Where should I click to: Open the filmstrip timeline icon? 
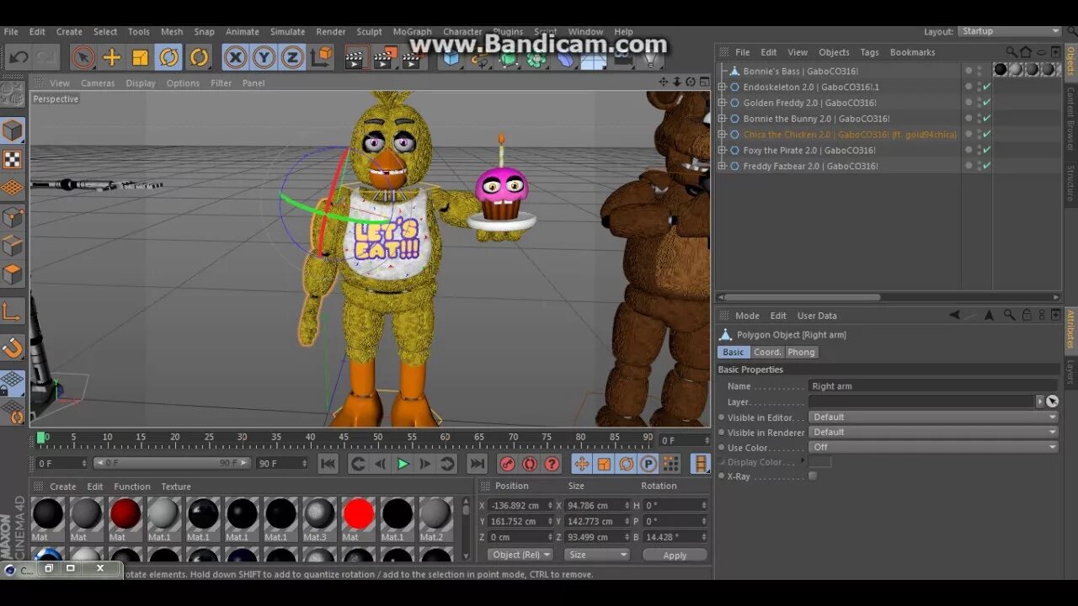[700, 464]
